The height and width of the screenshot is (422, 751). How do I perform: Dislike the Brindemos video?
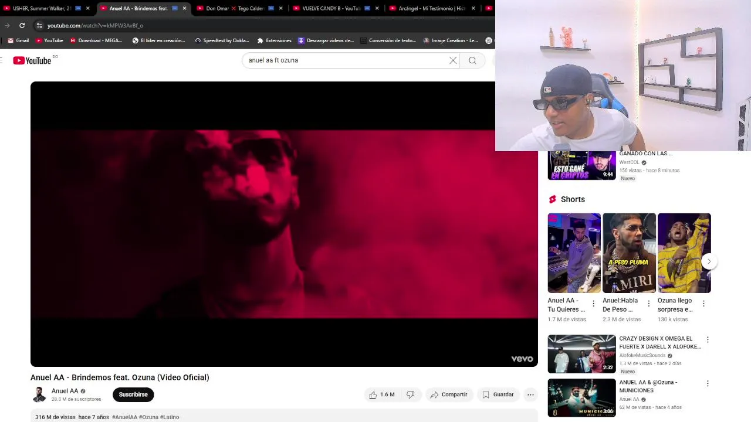coord(411,394)
